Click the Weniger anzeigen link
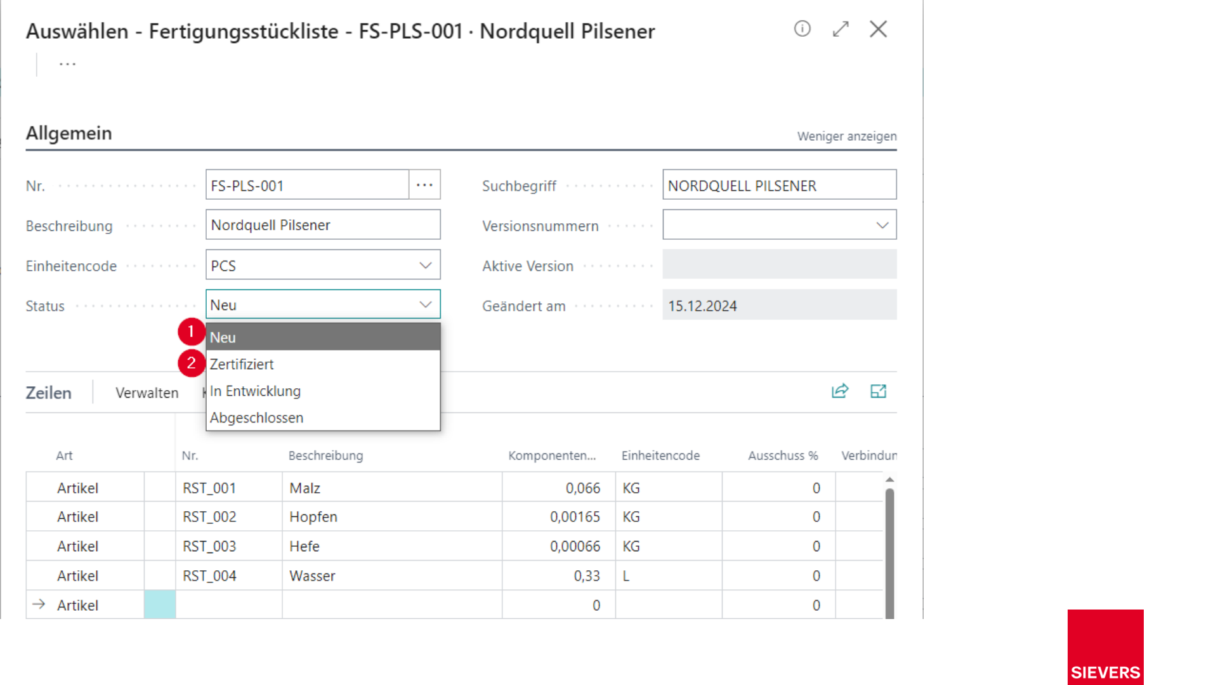Viewport: 1218px width, 685px height. 847,136
